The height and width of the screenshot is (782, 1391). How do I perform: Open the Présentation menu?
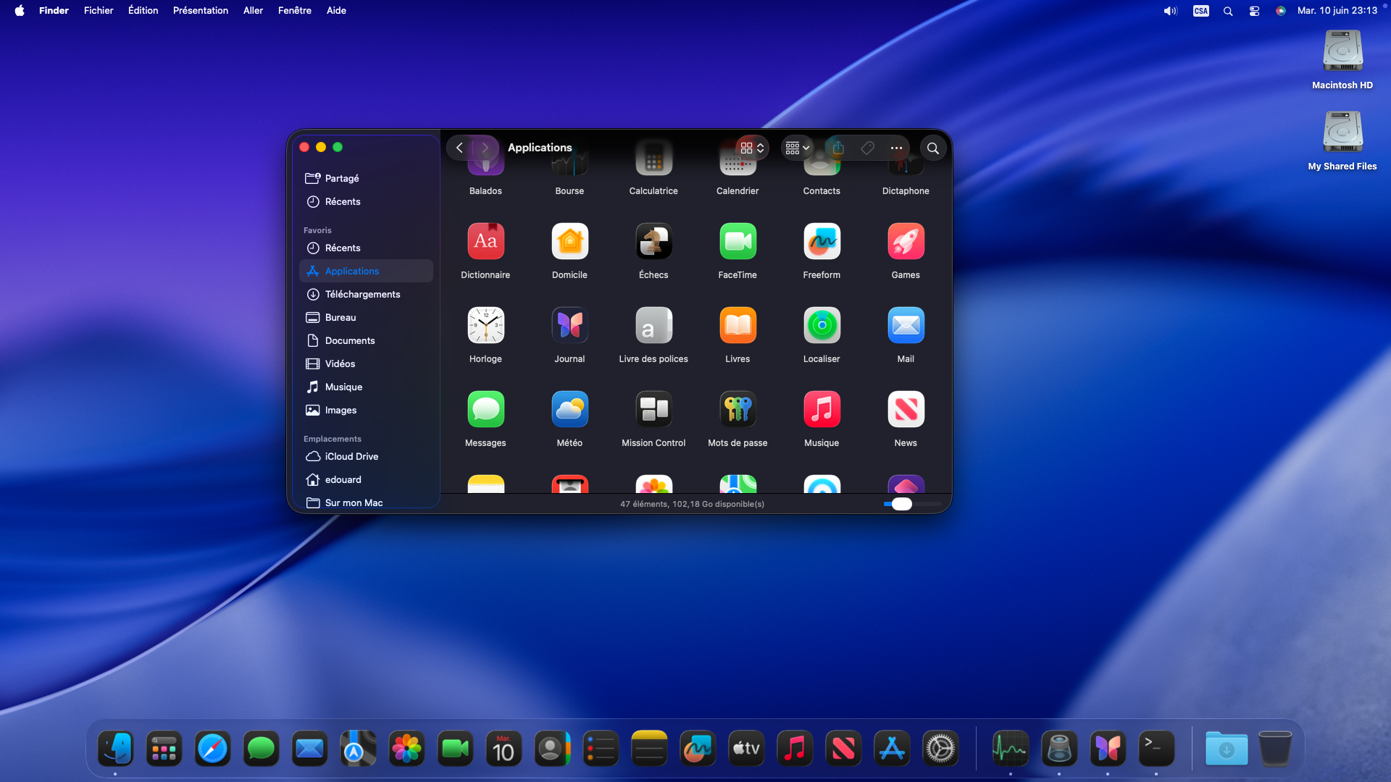[201, 11]
